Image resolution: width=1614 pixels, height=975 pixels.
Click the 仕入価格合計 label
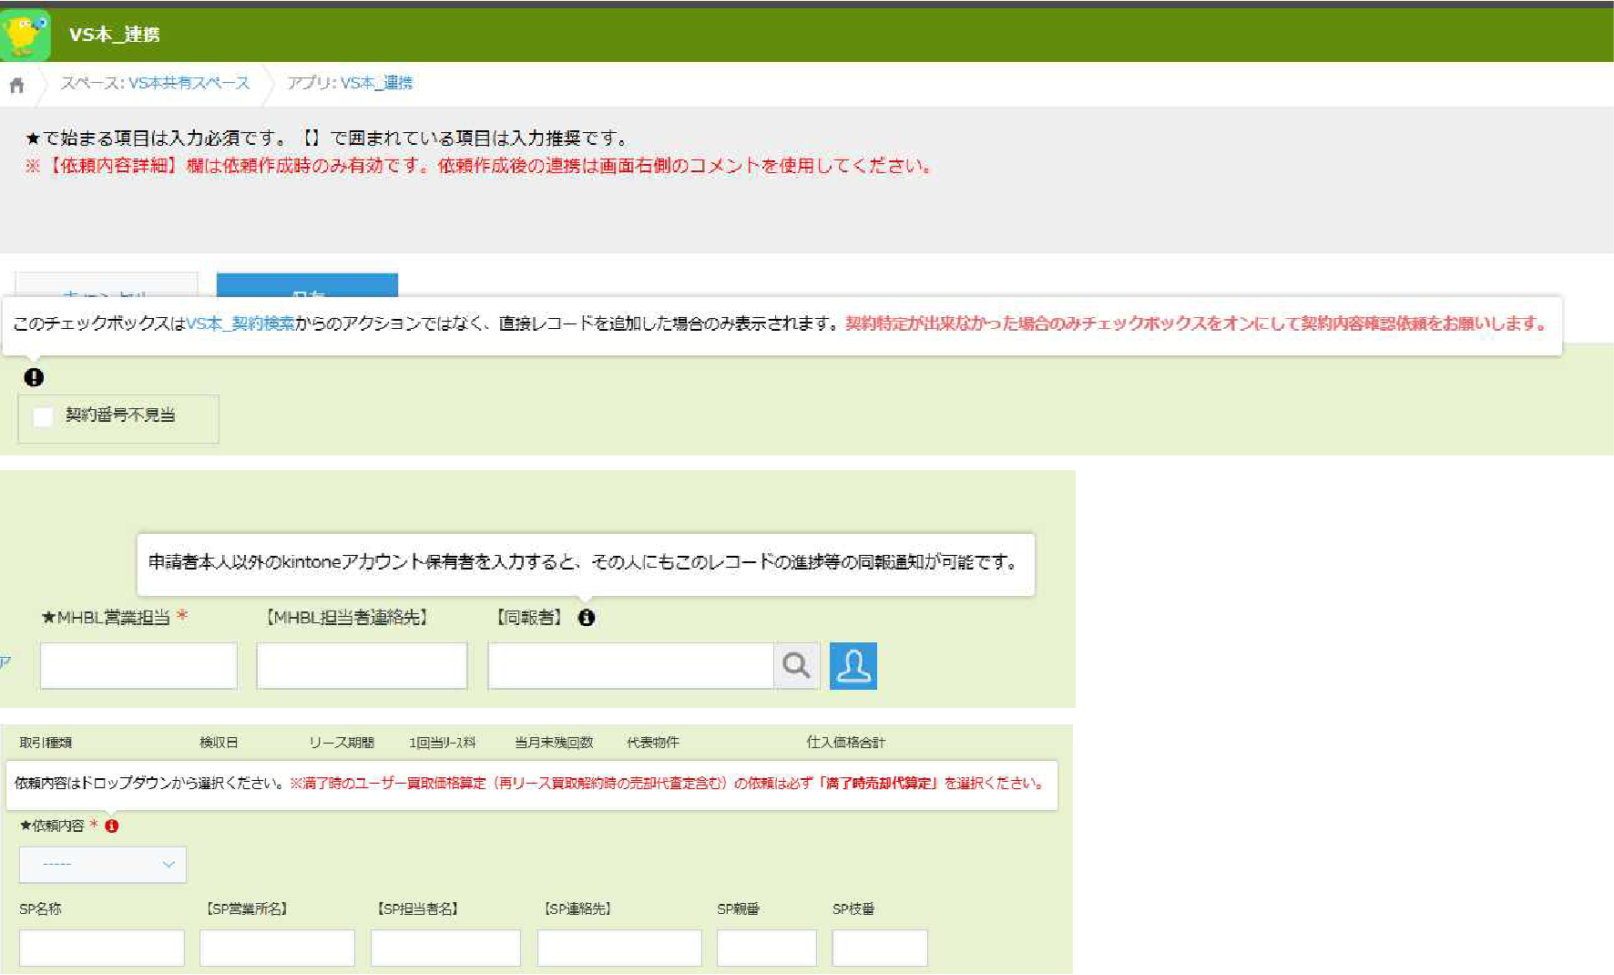tap(845, 743)
